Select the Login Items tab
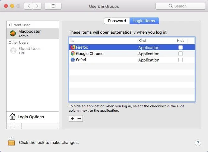 click(144, 21)
